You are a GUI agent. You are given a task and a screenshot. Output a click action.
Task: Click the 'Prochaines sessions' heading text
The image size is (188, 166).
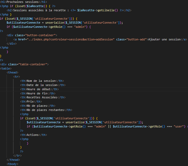(x=23, y=2)
